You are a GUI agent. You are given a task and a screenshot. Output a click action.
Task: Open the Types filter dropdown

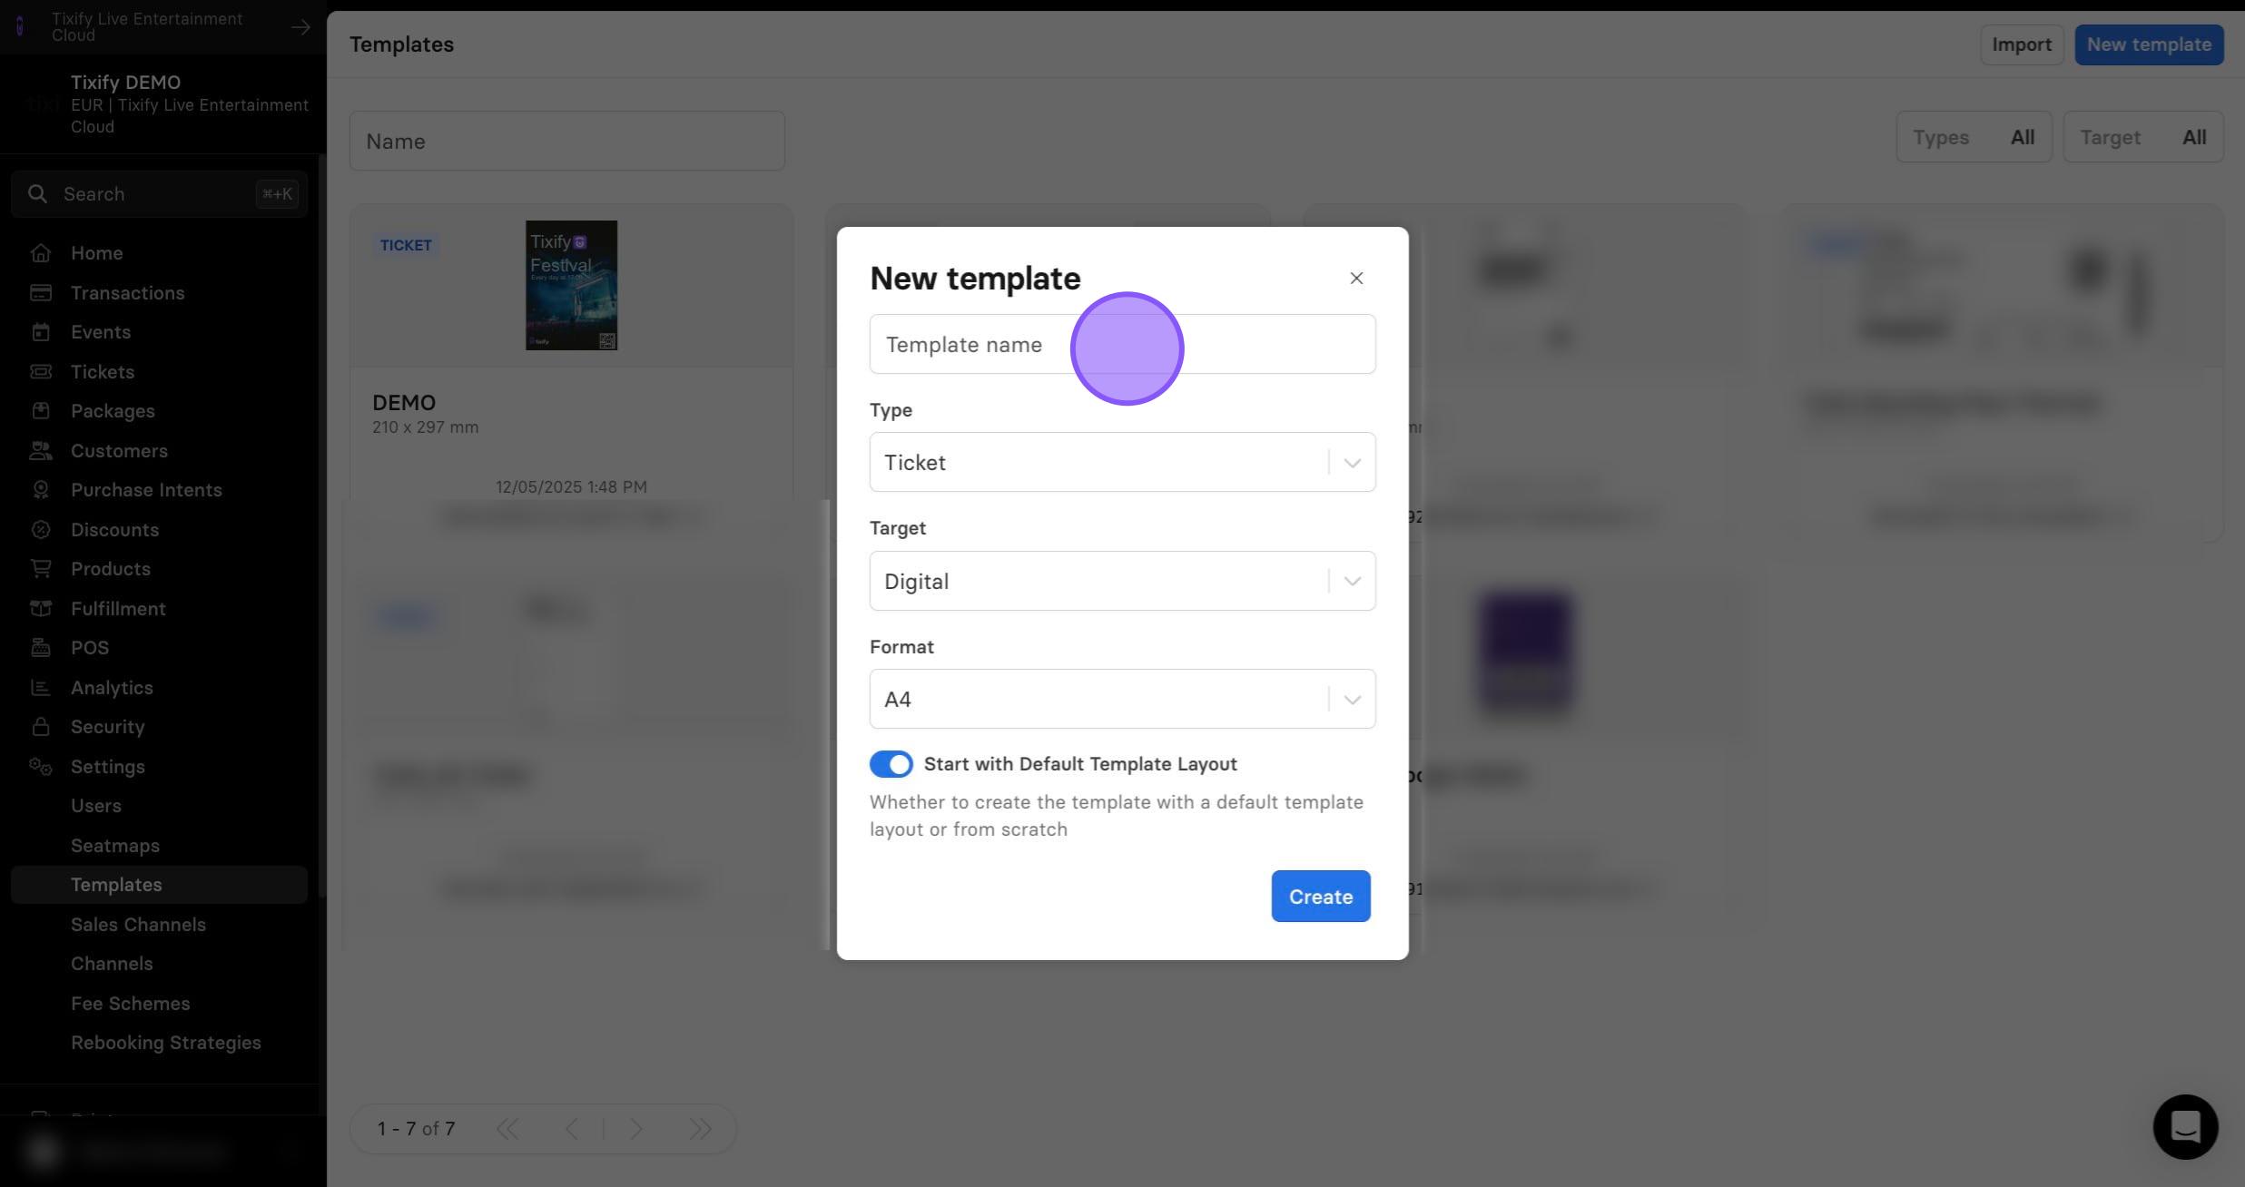[1974, 137]
